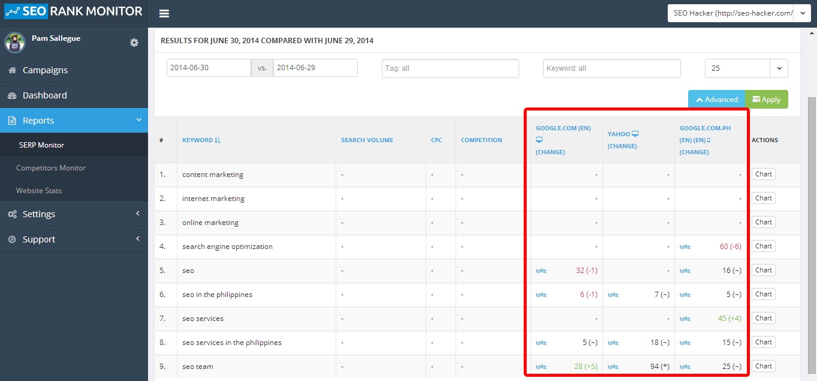
Task: Click URL link beside 60 (-6)
Action: point(685,247)
